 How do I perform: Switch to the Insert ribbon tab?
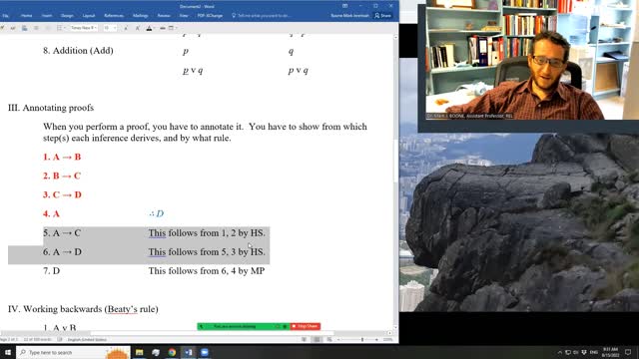47,16
